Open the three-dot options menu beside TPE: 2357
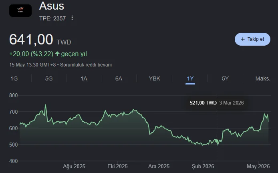 click(x=72, y=18)
